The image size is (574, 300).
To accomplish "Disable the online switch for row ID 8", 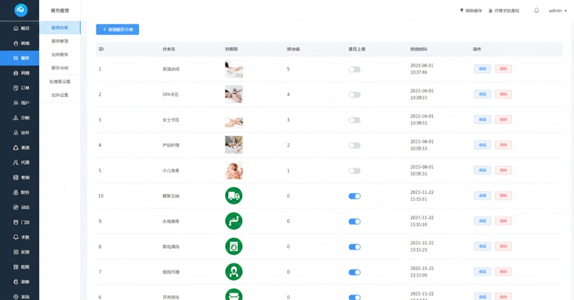I will tap(354, 247).
